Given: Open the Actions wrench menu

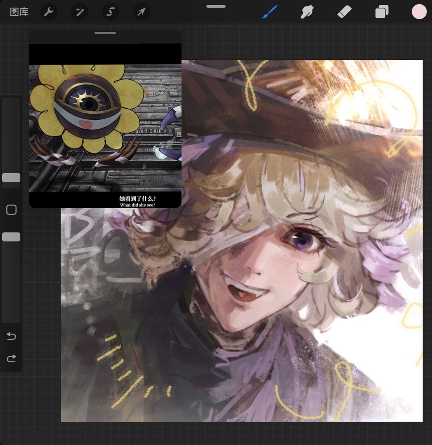Looking at the screenshot, I should click(x=49, y=12).
